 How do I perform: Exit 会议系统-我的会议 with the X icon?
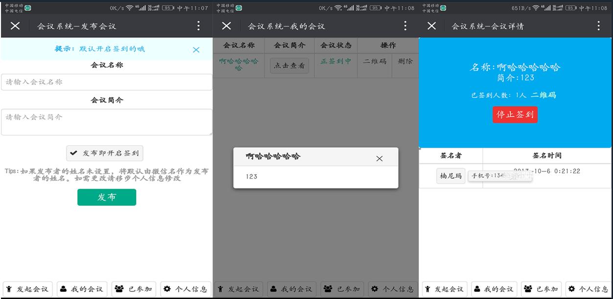pos(227,26)
